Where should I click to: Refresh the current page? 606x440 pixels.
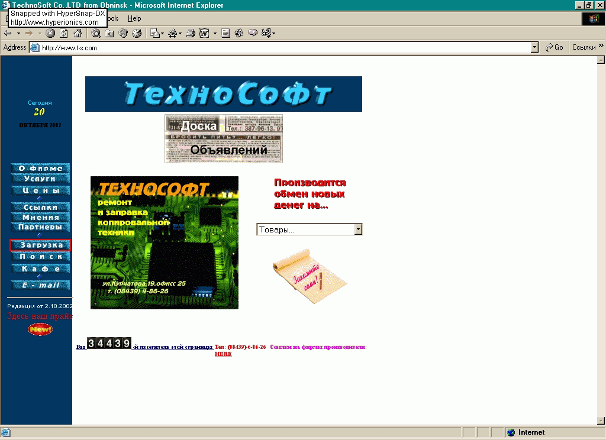(64, 33)
